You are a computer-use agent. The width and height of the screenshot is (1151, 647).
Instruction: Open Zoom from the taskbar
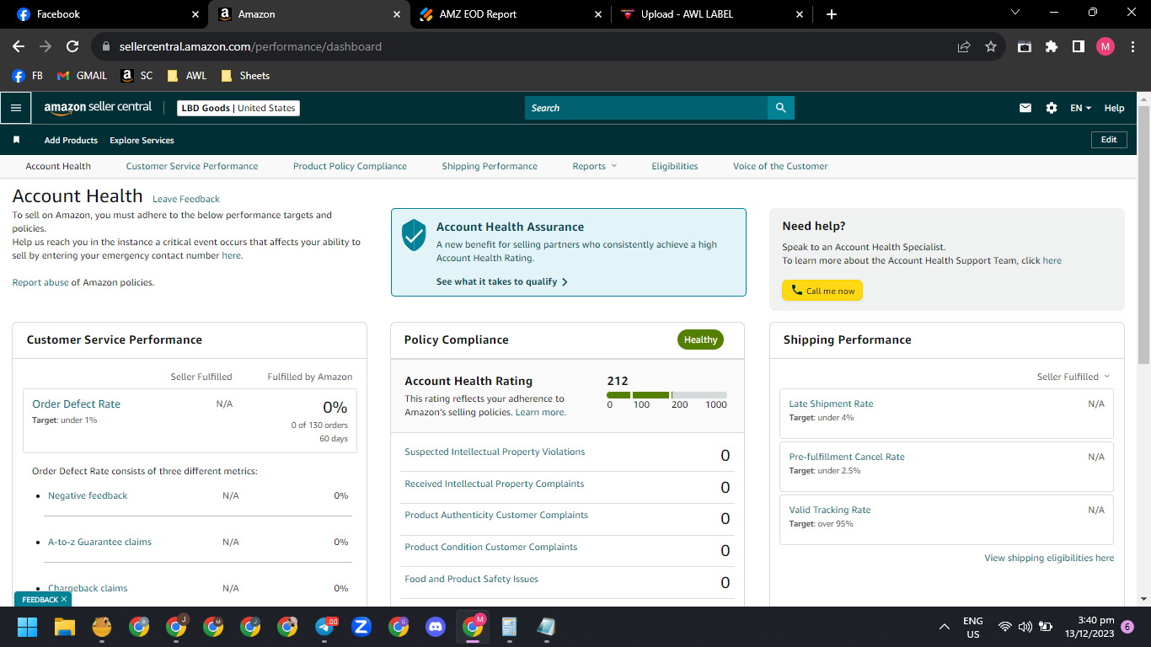click(x=362, y=627)
